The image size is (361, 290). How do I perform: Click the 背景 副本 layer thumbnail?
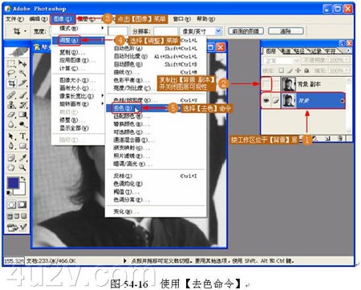point(289,84)
